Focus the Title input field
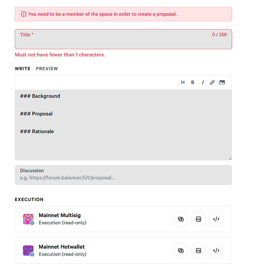This screenshot has height=265, width=253. (123, 42)
